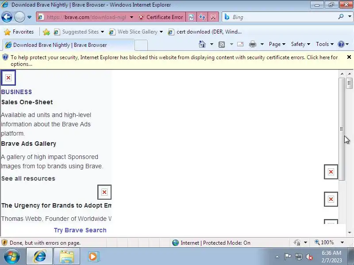Expand the Print options dropdown arrow
Screen dimensions: 354x265
pyautogui.click(x=262, y=44)
